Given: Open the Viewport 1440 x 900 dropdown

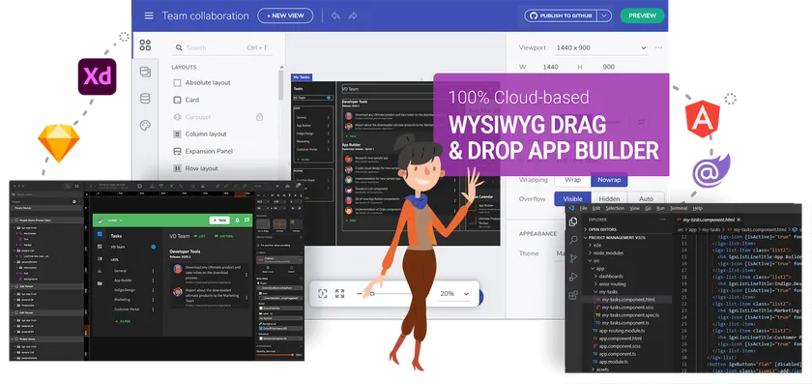Looking at the screenshot, I should point(600,47).
